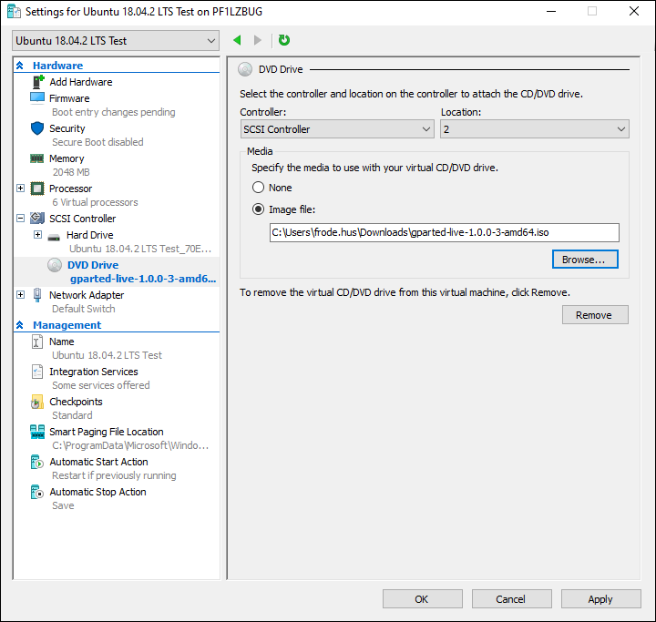
Task: Click the 'Ubuntu 18.04.2 LTS Test_70E...' disk name
Action: coord(140,249)
